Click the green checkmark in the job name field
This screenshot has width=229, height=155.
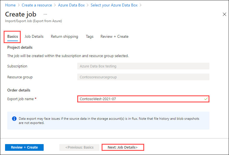click(206, 99)
